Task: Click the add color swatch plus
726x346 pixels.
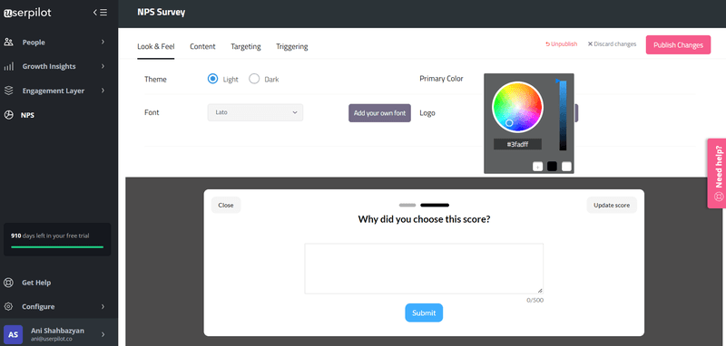Action: 537,167
